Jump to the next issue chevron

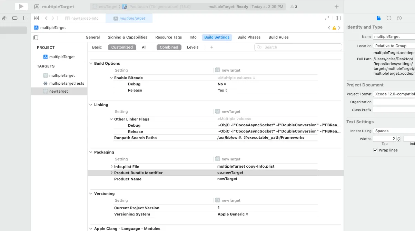click(x=339, y=28)
